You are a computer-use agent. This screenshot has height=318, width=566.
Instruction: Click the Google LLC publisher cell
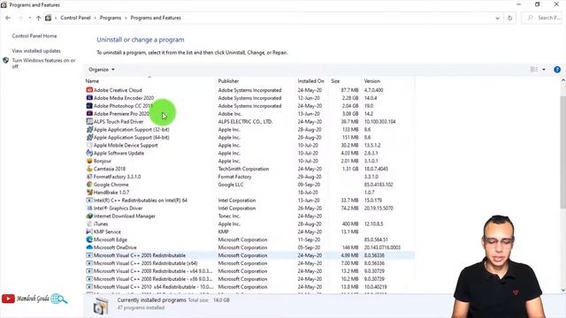coord(231,185)
